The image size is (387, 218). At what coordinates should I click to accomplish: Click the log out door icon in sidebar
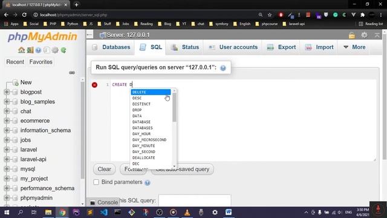pos(30,50)
